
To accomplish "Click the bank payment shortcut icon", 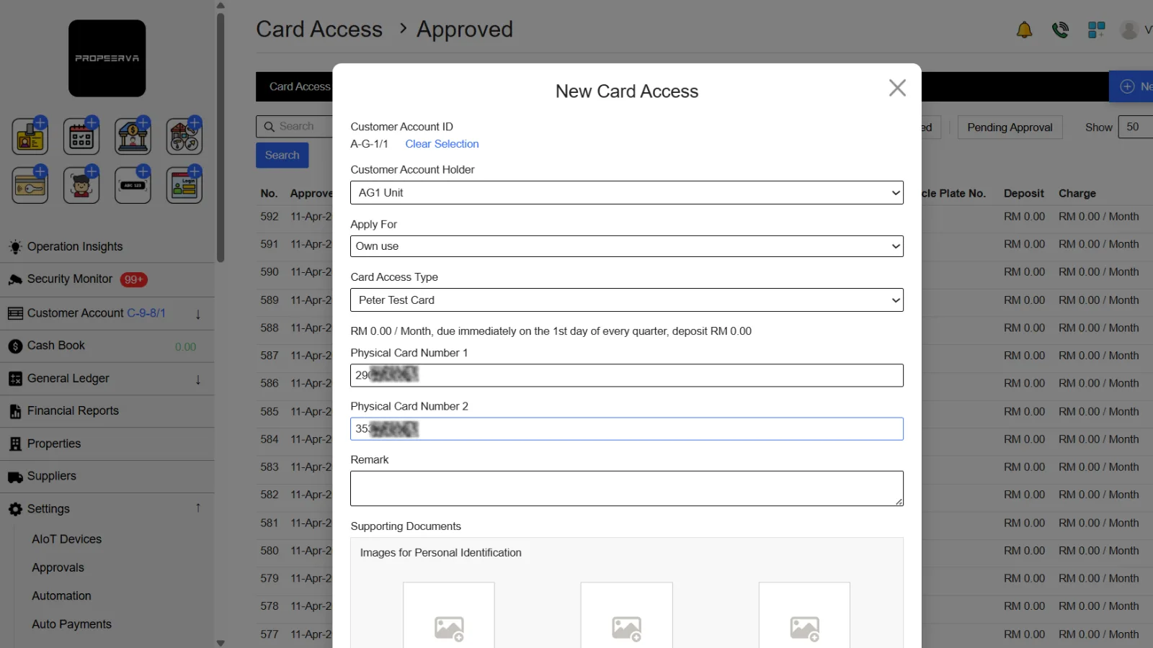I will pyautogui.click(x=133, y=135).
